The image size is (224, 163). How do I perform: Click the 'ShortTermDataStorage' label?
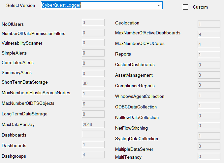(25, 82)
